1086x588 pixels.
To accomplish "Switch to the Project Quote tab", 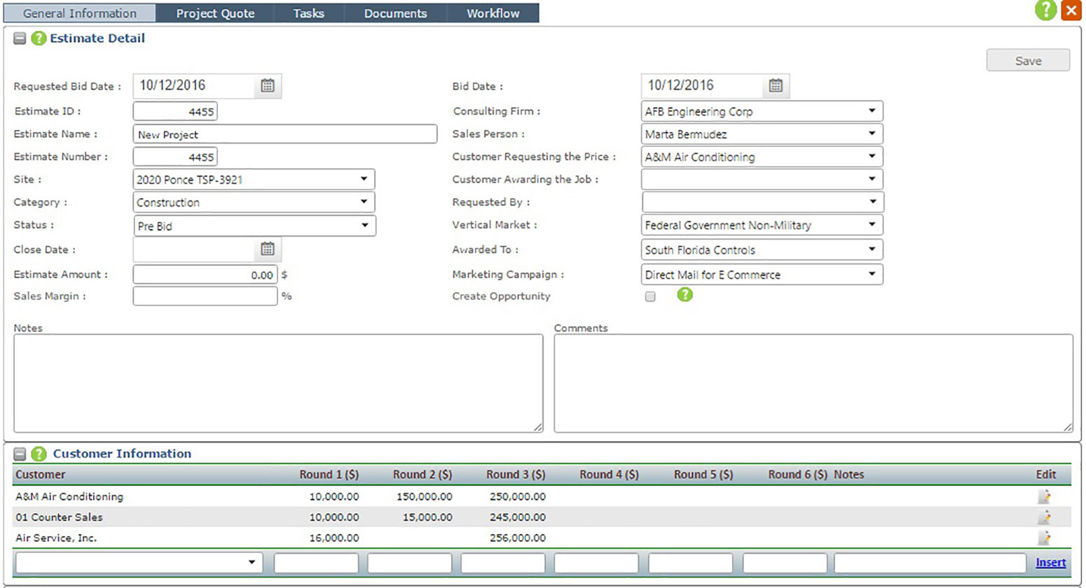I will pos(215,13).
